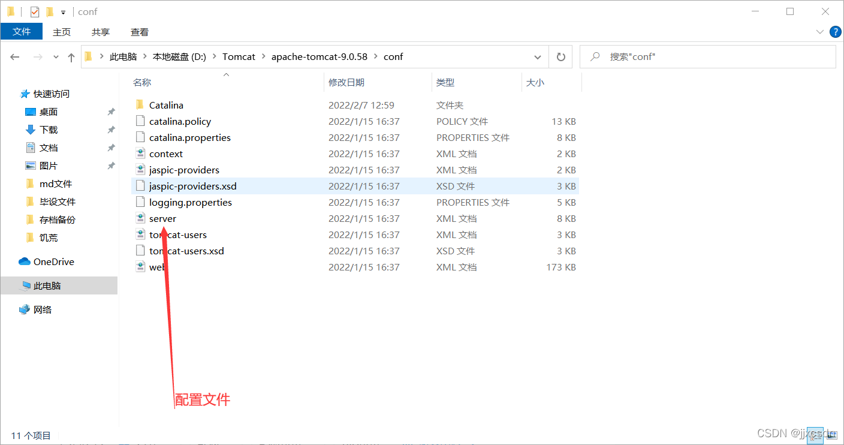Select 网络 in the navigation pane
This screenshot has height=445, width=844.
coord(43,309)
